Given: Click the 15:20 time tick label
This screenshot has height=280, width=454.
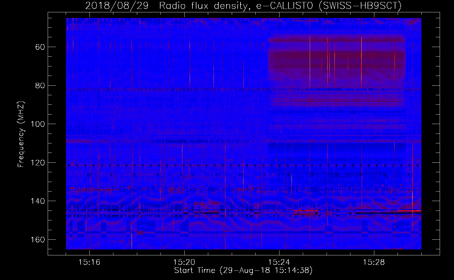Looking at the screenshot, I should 184,262.
